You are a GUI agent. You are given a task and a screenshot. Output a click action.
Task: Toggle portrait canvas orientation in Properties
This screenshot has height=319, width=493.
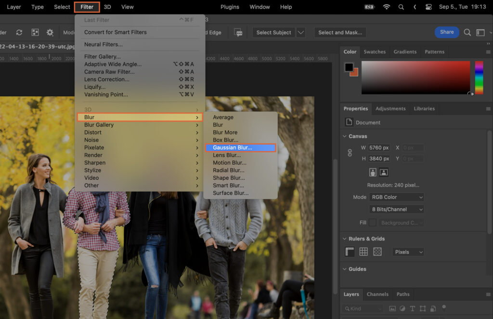click(373, 172)
